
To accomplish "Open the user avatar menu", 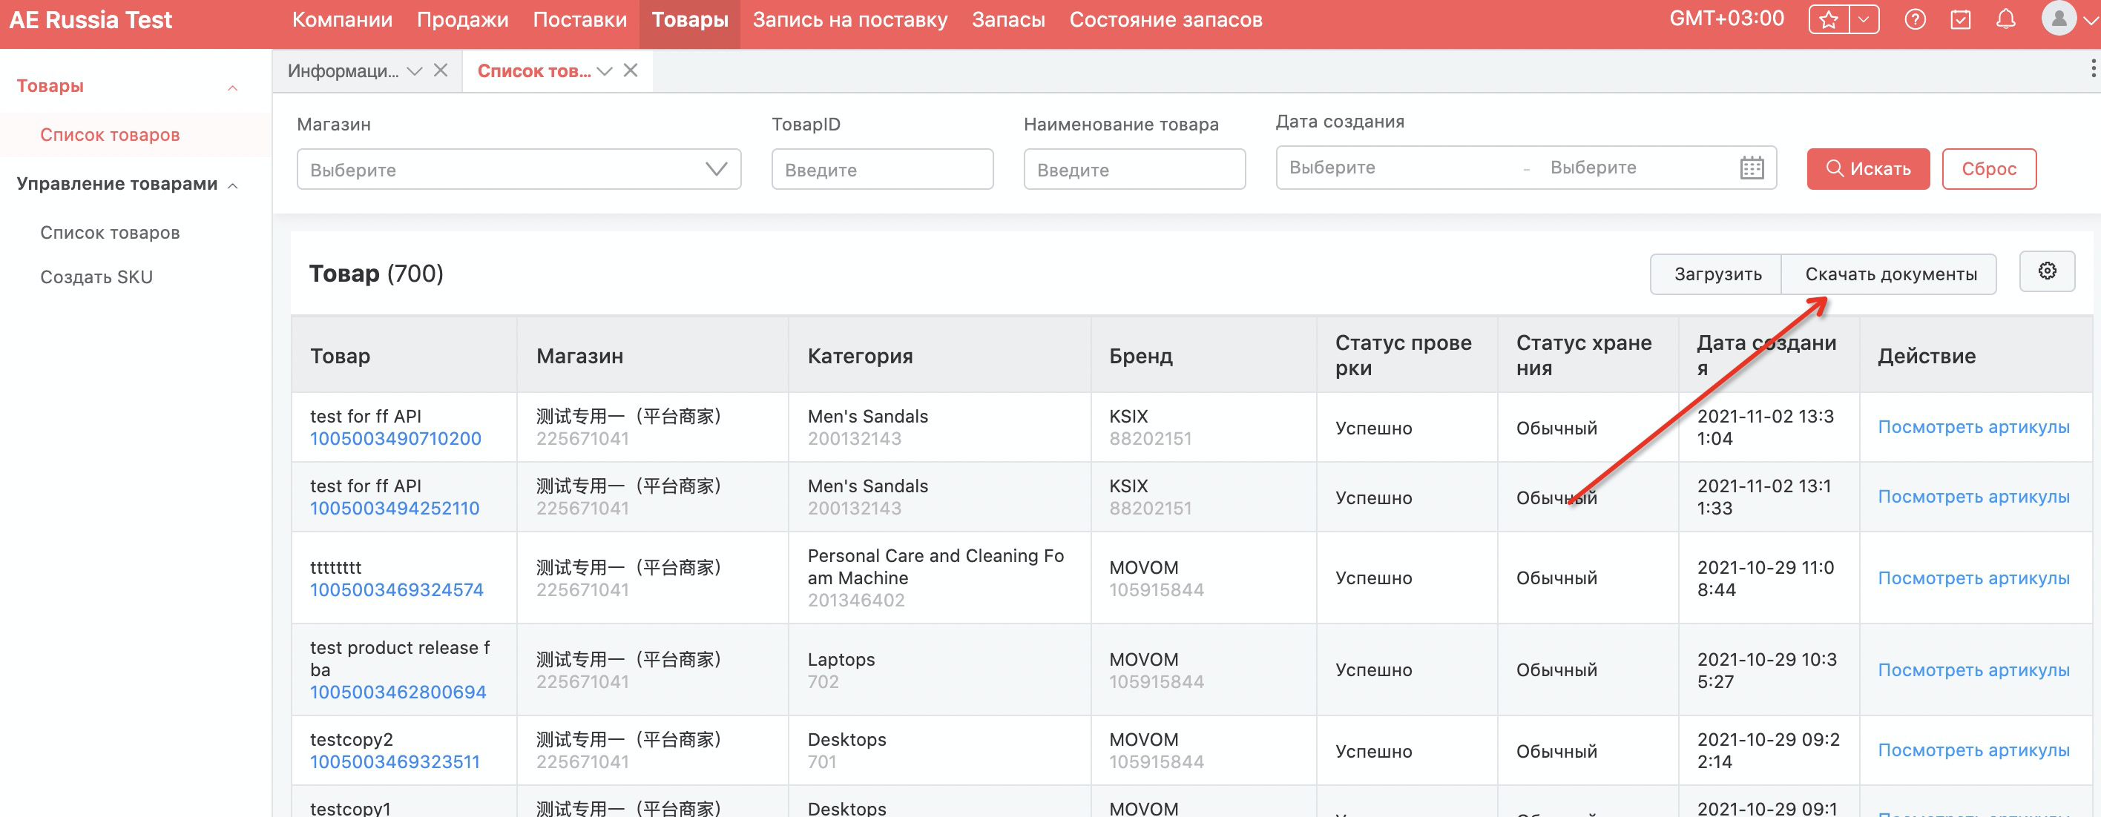I will [2059, 18].
